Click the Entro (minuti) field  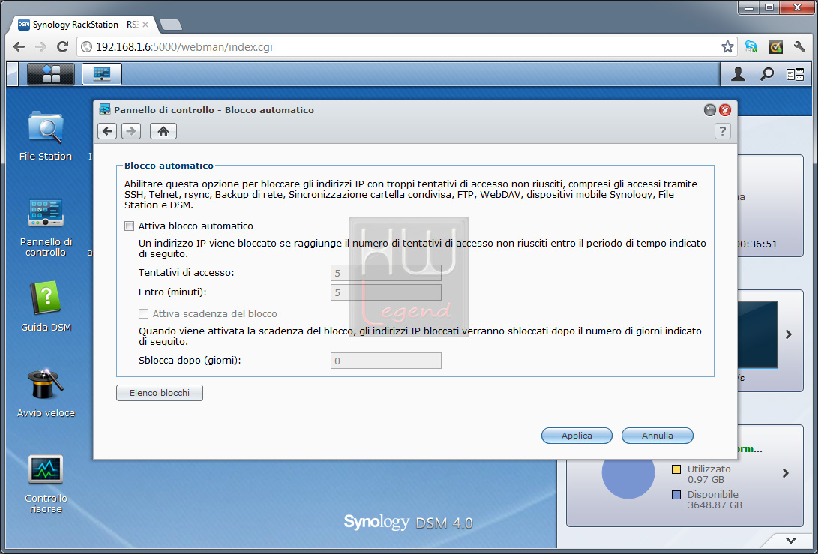point(386,292)
